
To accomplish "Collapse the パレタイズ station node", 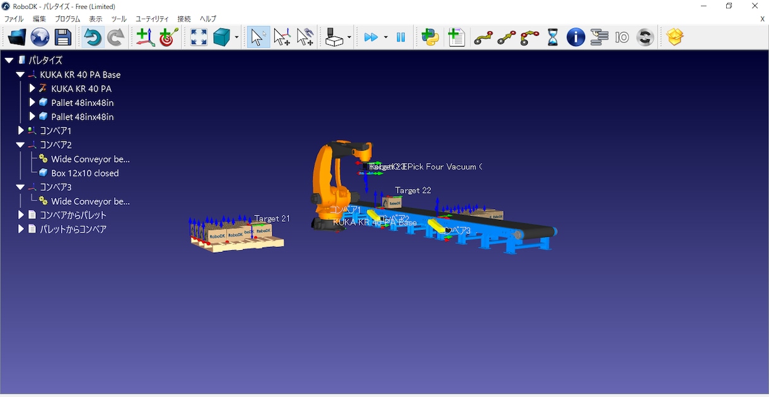I will (x=9, y=60).
